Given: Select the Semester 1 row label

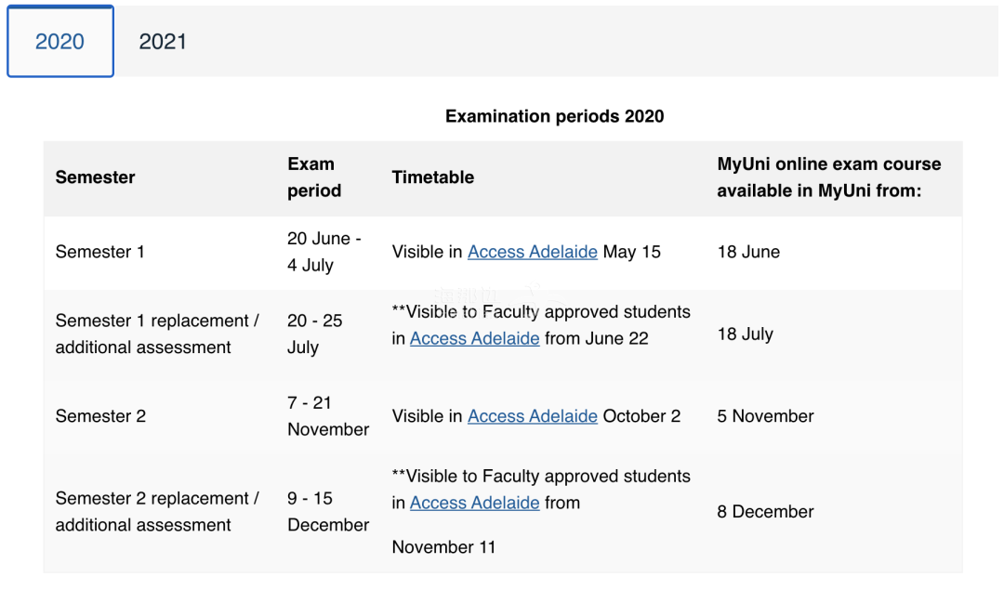Looking at the screenshot, I should pos(99,252).
